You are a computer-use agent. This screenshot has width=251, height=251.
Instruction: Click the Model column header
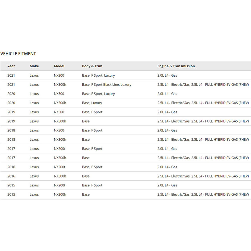59,66
